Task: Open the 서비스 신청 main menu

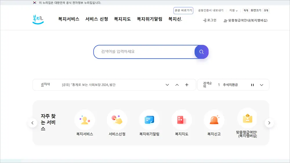Action: coord(97,19)
